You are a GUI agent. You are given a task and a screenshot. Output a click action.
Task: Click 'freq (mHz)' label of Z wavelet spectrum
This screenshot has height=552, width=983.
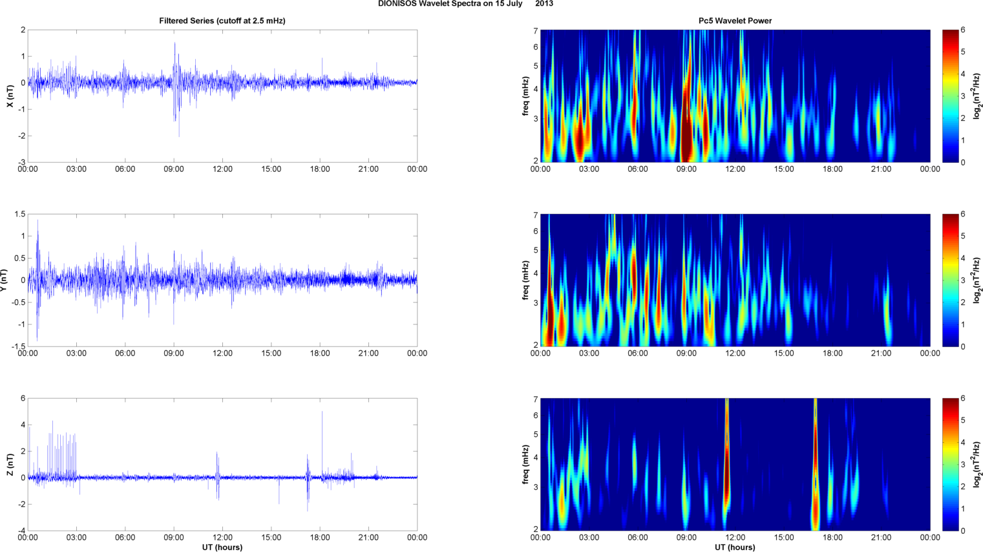pyautogui.click(x=526, y=464)
